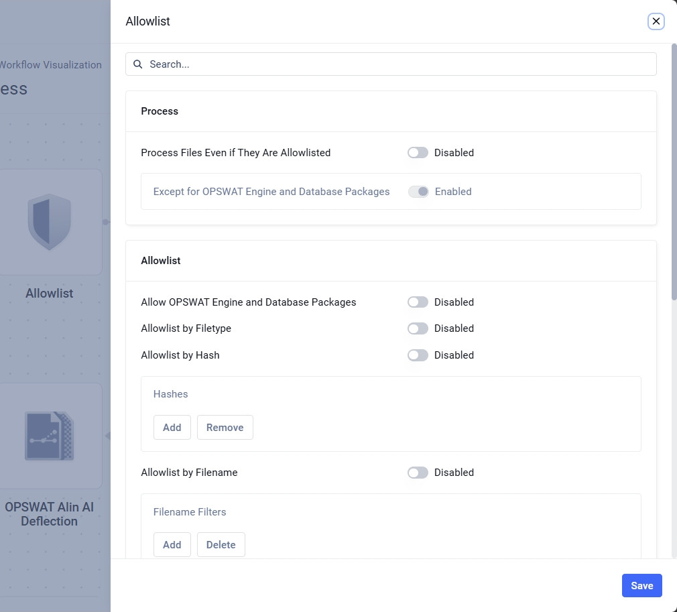Click 'Allowlist by Hash' label text
677x612 pixels.
click(180, 355)
